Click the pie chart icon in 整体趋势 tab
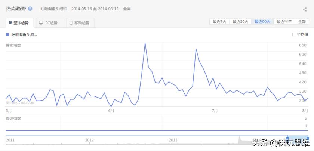The width and height of the screenshot is (314, 151). click(10, 22)
